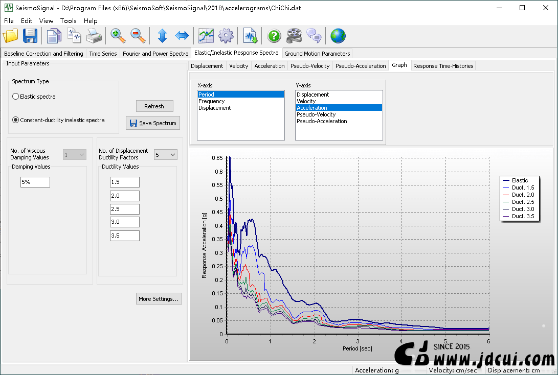Switch to Fourier and Power Spectra tab
Viewport: 558px width, 375px height.
point(155,54)
